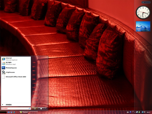Viewport: 152px width, 114px height.
Task: Launch Windows Mail from the Start menu
Action: tap(9, 63)
